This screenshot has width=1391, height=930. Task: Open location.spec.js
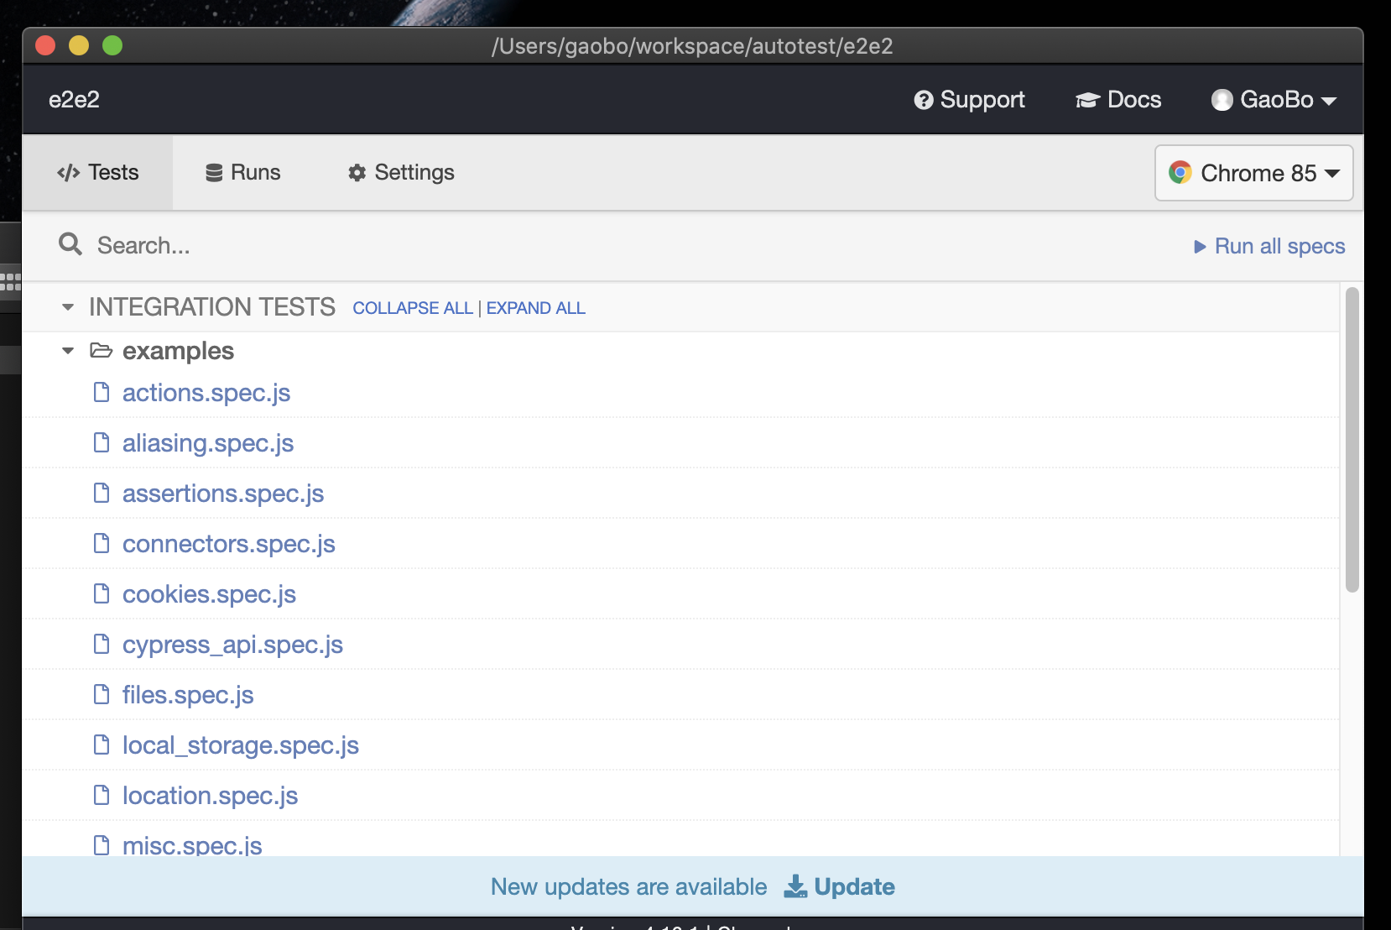(211, 796)
